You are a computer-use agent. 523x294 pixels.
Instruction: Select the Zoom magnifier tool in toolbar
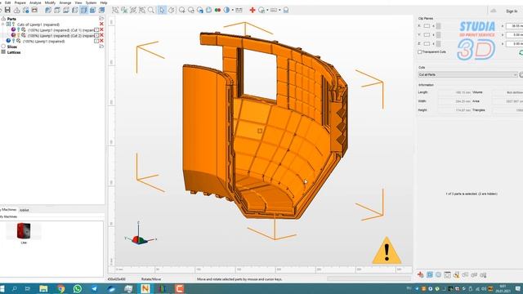click(x=151, y=10)
